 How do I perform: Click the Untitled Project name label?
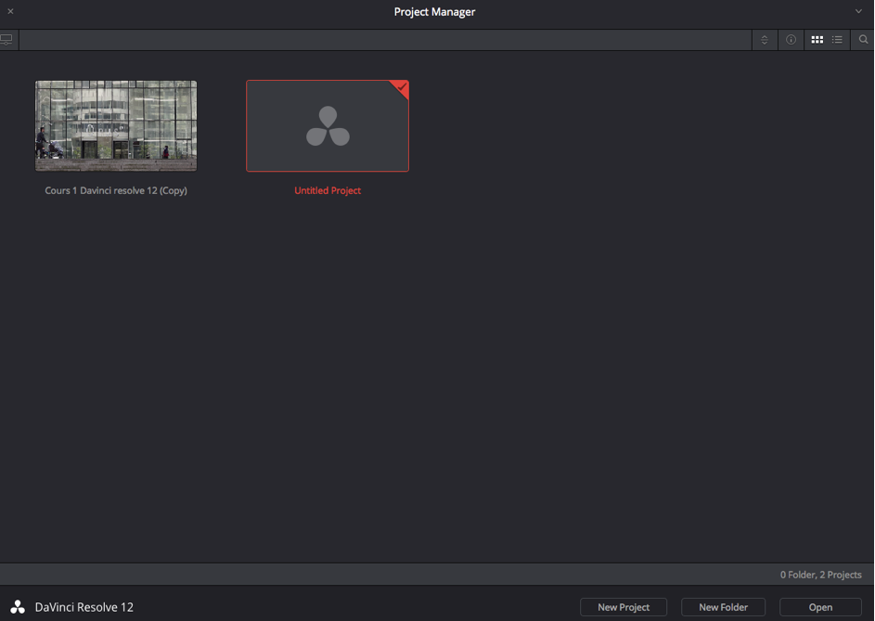pyautogui.click(x=328, y=190)
